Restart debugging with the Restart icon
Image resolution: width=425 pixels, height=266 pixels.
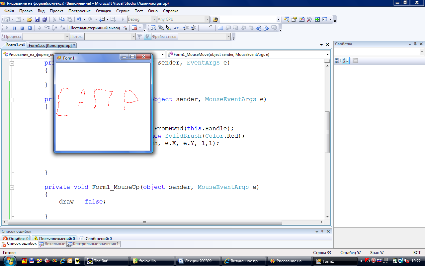30,28
